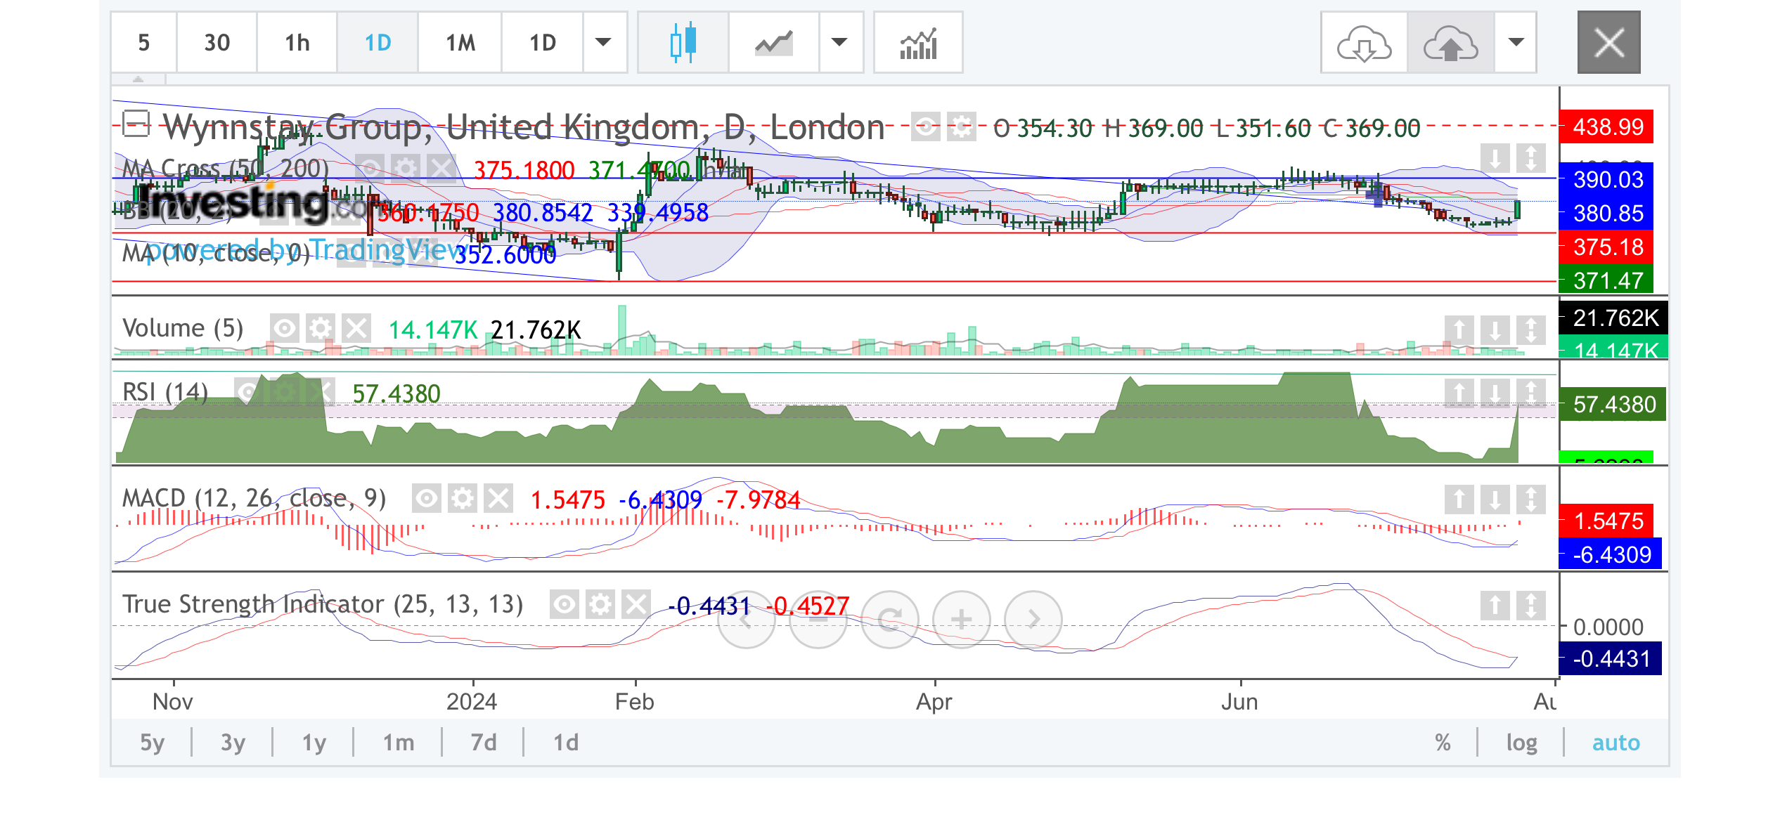Maximize the RSI pane
The height and width of the screenshot is (822, 1780).
1531,393
